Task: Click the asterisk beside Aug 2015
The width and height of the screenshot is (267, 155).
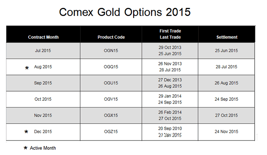Action: (x=27, y=68)
